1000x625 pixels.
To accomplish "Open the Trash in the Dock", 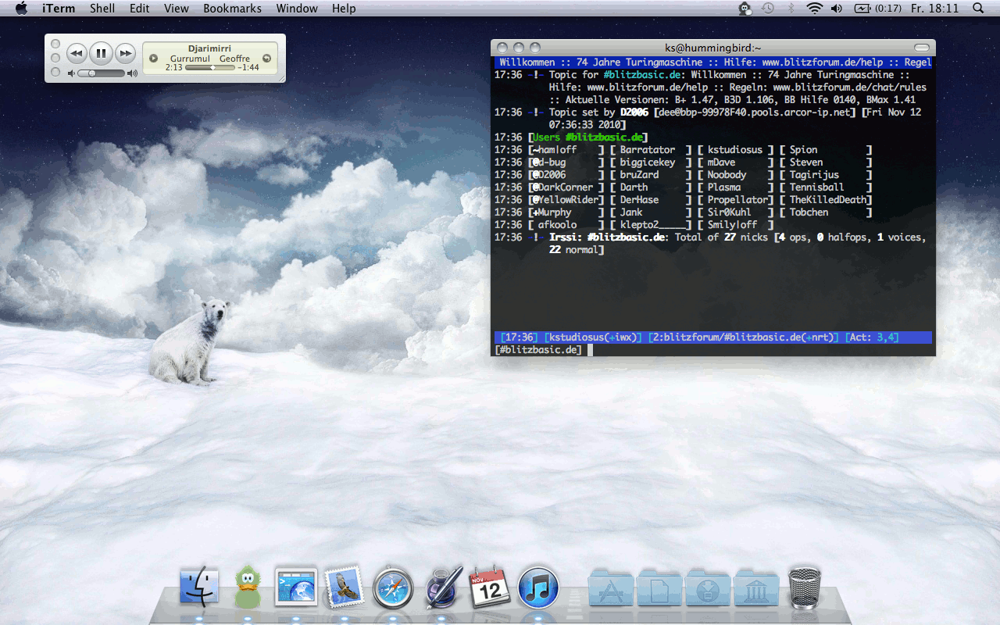I will pos(804,587).
